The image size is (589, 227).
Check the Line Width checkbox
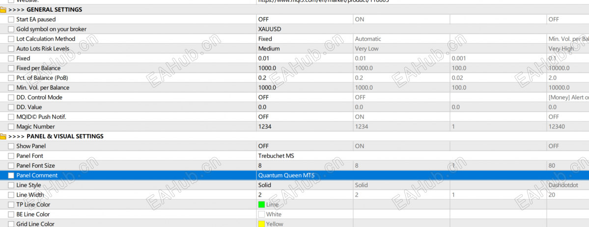pos(11,195)
